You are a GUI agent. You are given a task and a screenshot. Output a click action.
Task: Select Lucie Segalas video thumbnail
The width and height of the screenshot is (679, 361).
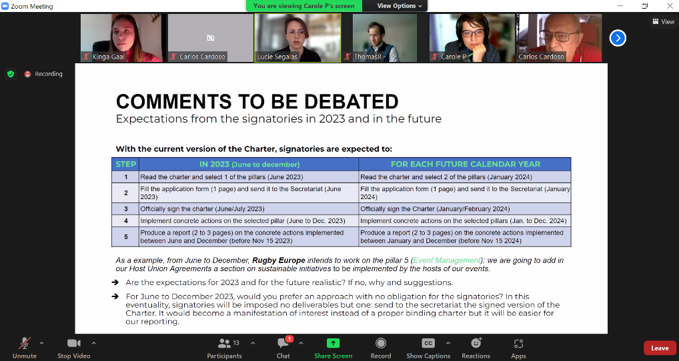(297, 38)
